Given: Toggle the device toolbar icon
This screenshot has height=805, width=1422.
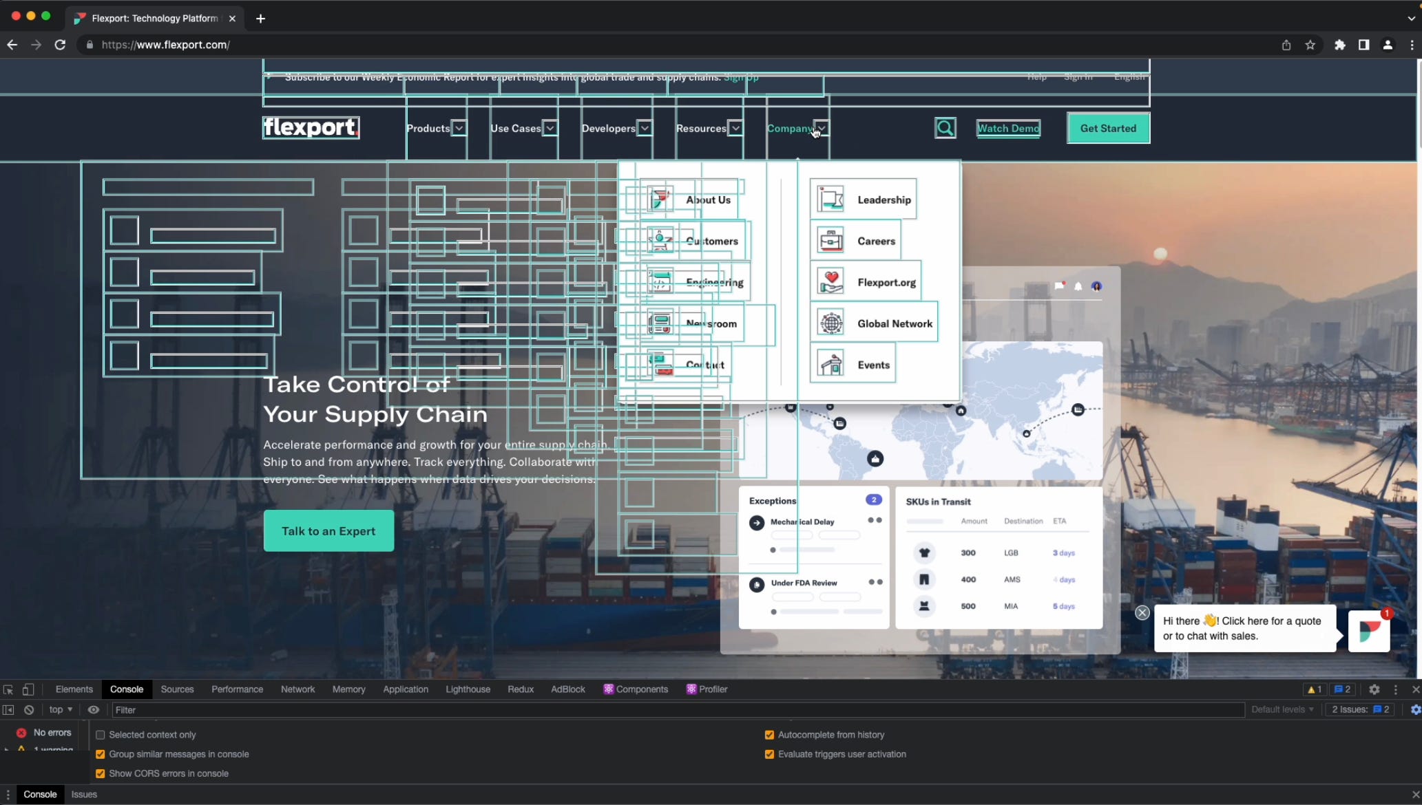Looking at the screenshot, I should [x=28, y=689].
